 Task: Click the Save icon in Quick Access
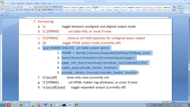(1, 15)
